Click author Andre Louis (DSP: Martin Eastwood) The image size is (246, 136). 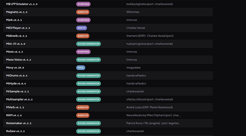point(149,107)
